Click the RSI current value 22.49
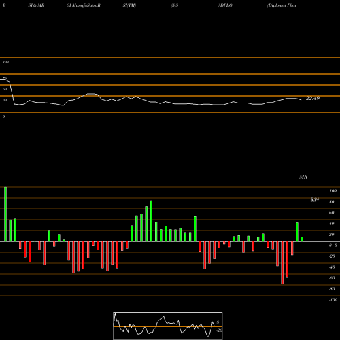340x340 pixels. point(313,98)
